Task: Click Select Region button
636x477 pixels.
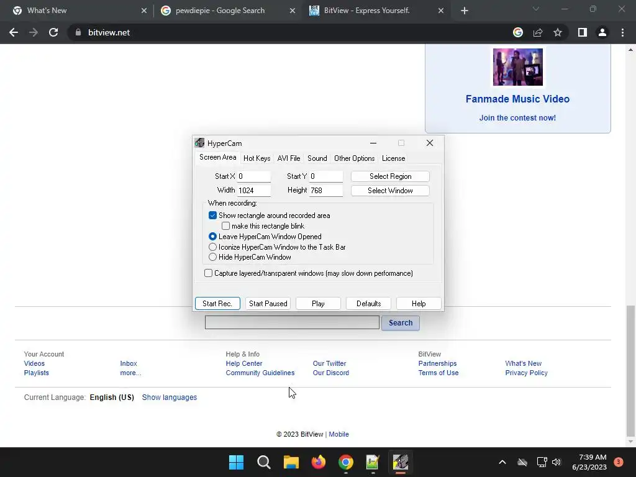Action: tap(390, 176)
